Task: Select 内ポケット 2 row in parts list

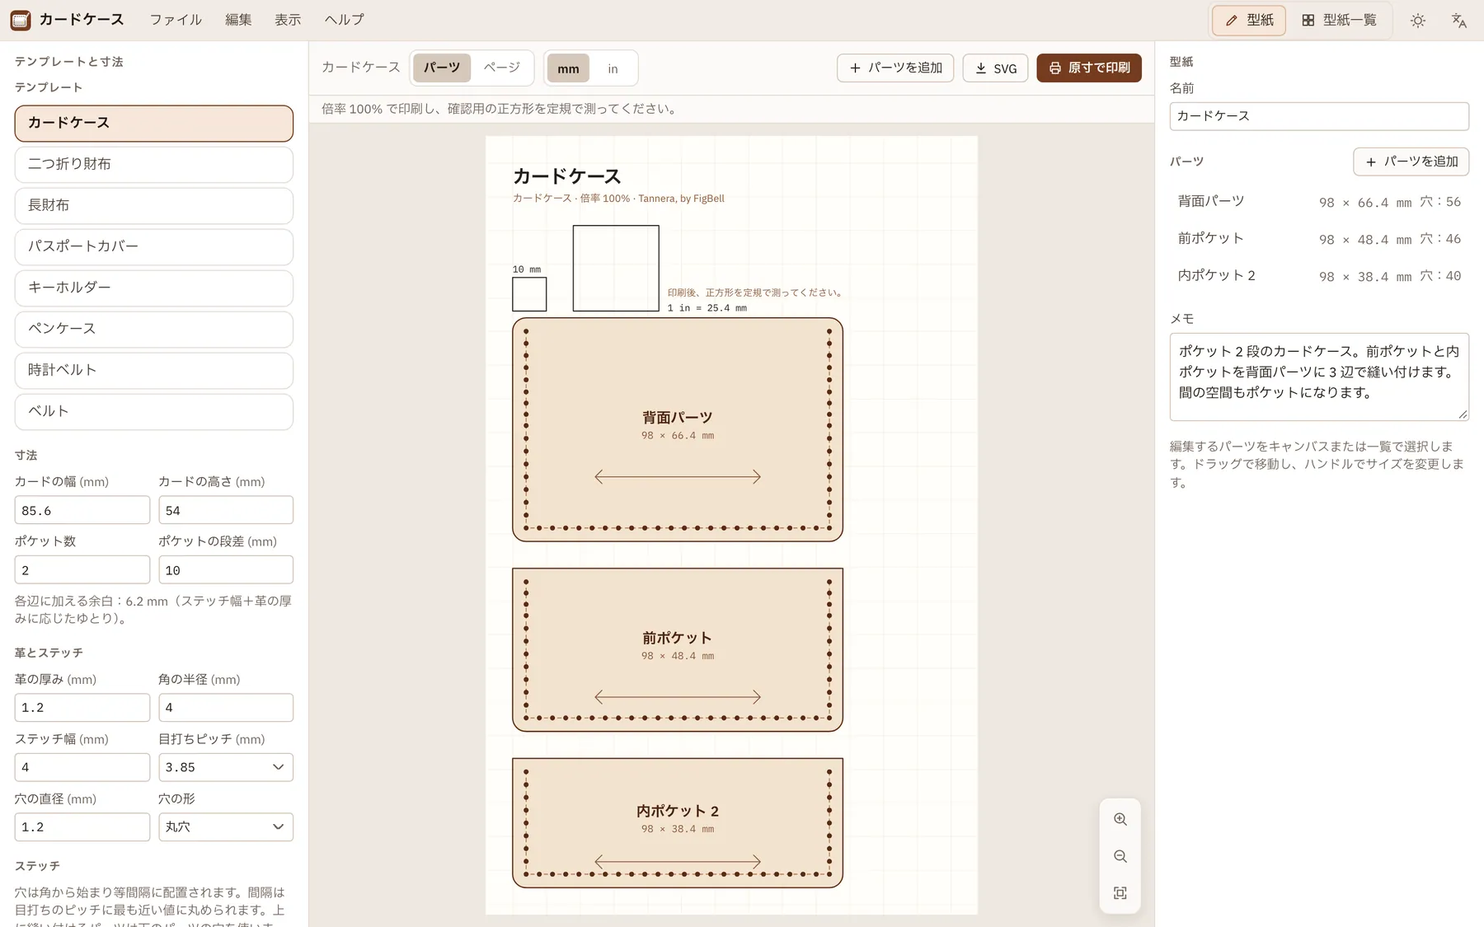Action: tap(1319, 276)
